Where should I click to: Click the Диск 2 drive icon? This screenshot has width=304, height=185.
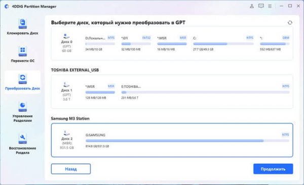pos(66,133)
